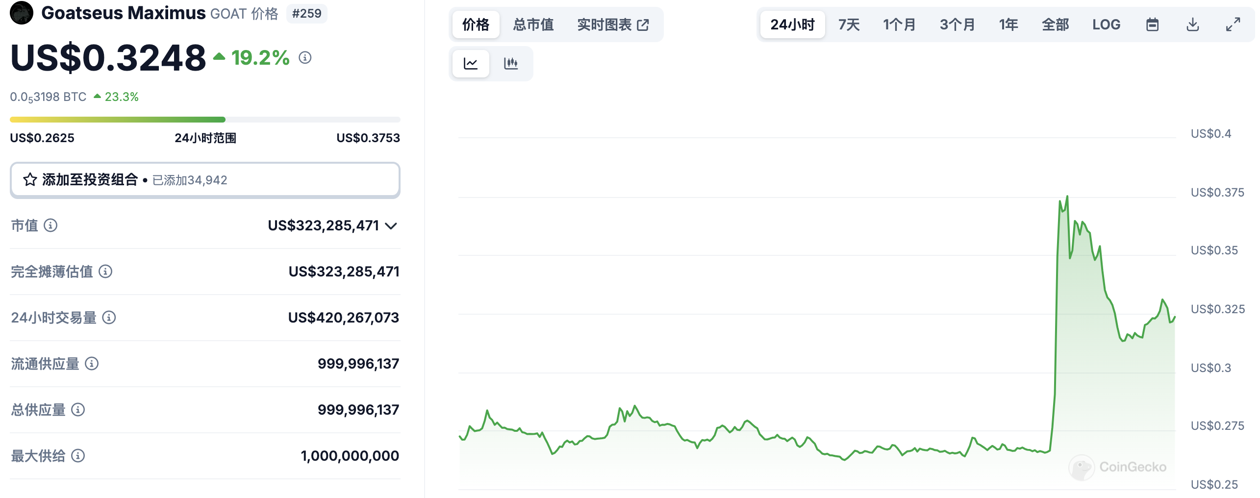Expand chart to fullscreen

click(x=1233, y=25)
